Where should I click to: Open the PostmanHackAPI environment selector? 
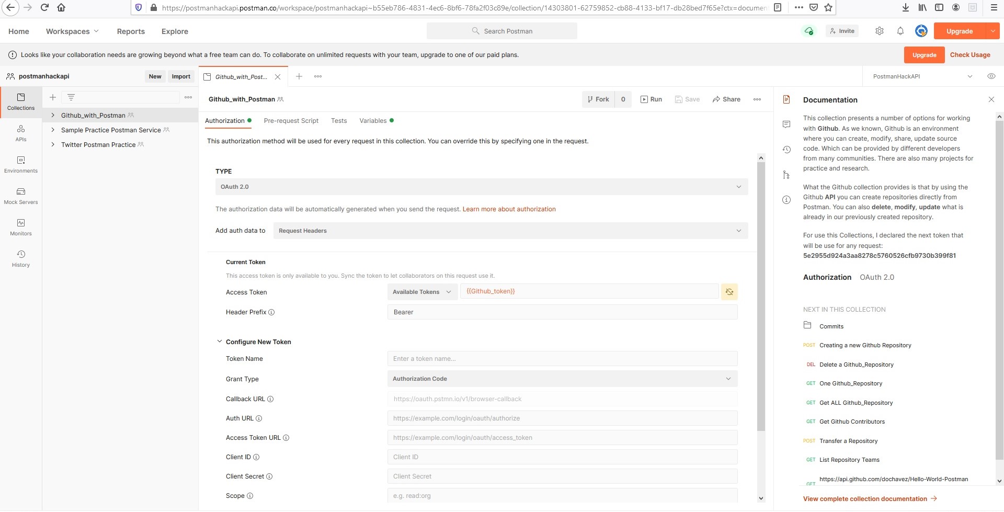coord(922,76)
